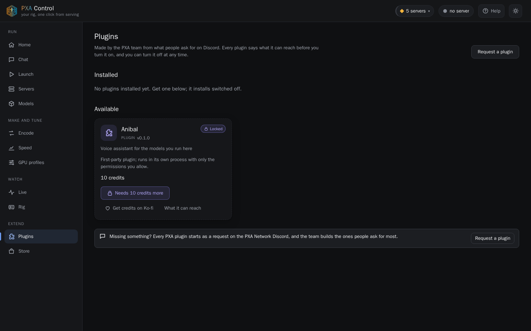
Task: Click the GPU profiles sliders icon
Action: (x=11, y=163)
